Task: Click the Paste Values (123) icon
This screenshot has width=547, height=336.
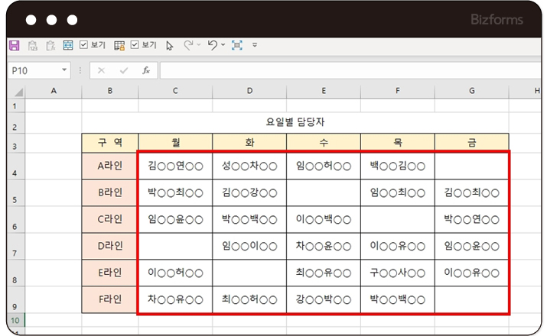Action: tap(32, 46)
